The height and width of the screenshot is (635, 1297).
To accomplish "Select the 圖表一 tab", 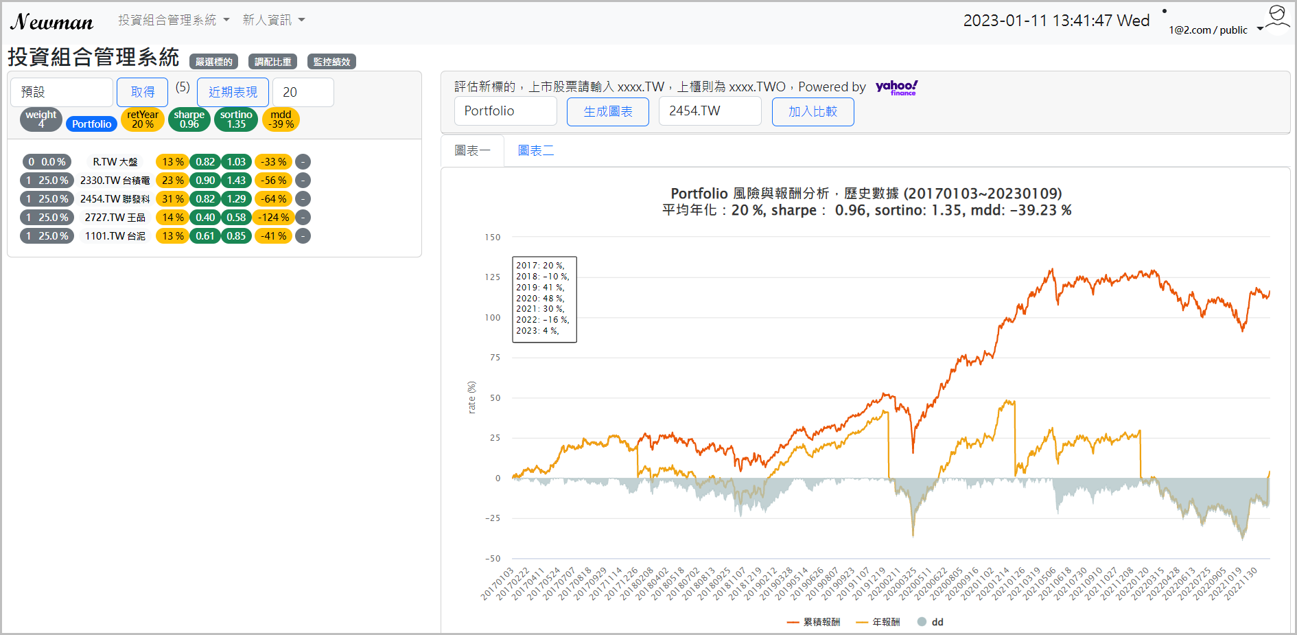I will 472,150.
